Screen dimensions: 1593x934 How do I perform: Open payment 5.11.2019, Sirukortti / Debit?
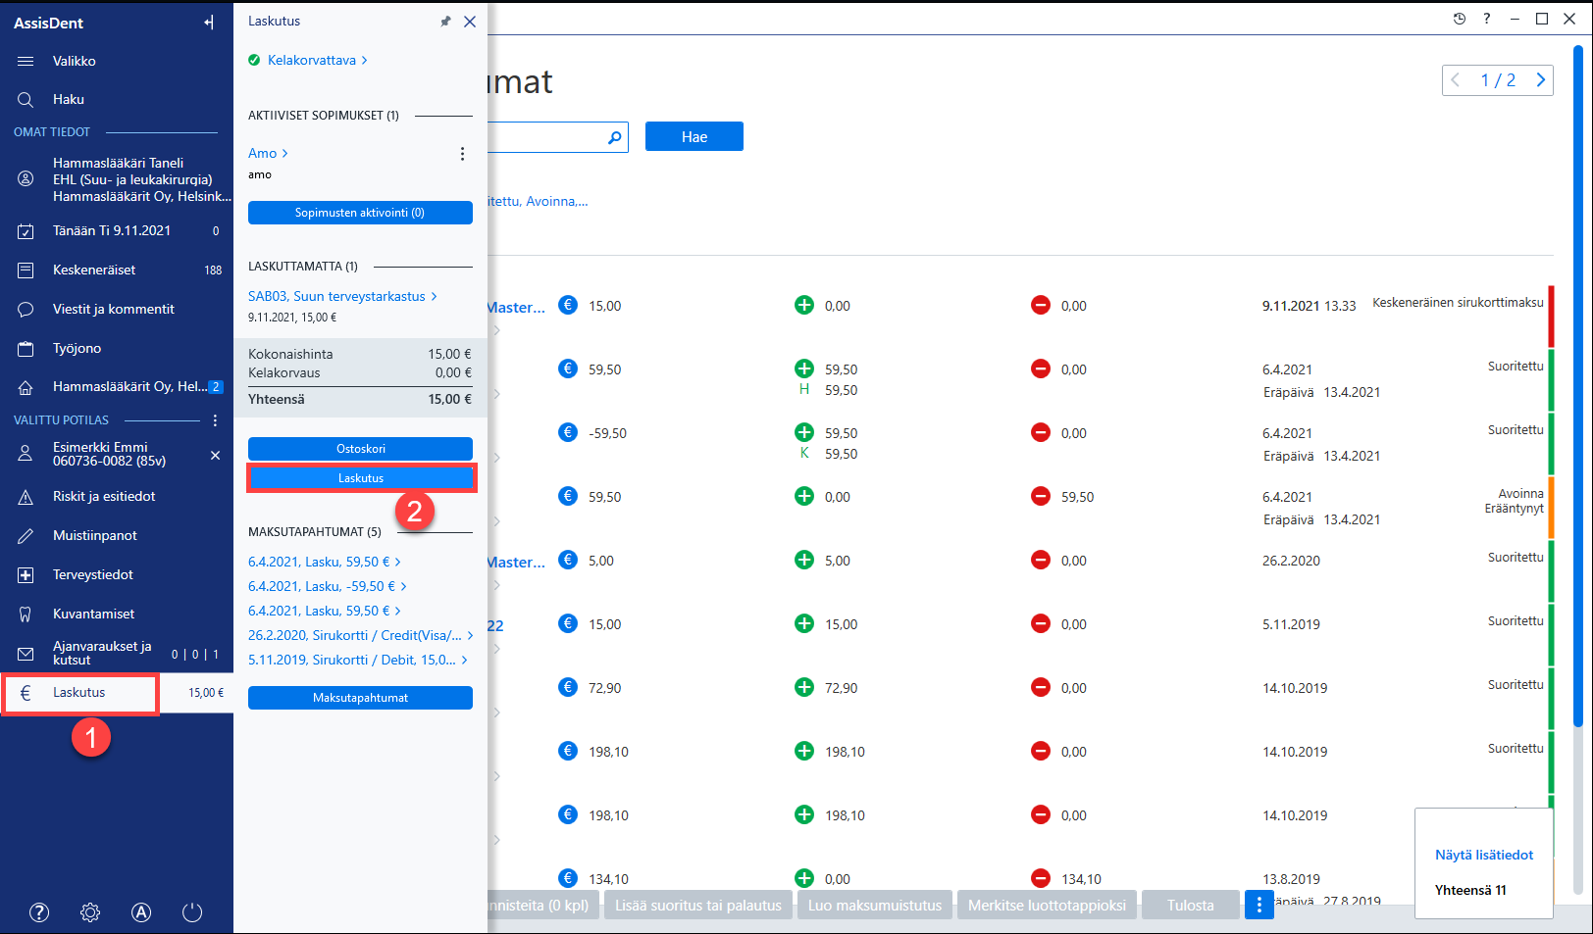tap(357, 660)
